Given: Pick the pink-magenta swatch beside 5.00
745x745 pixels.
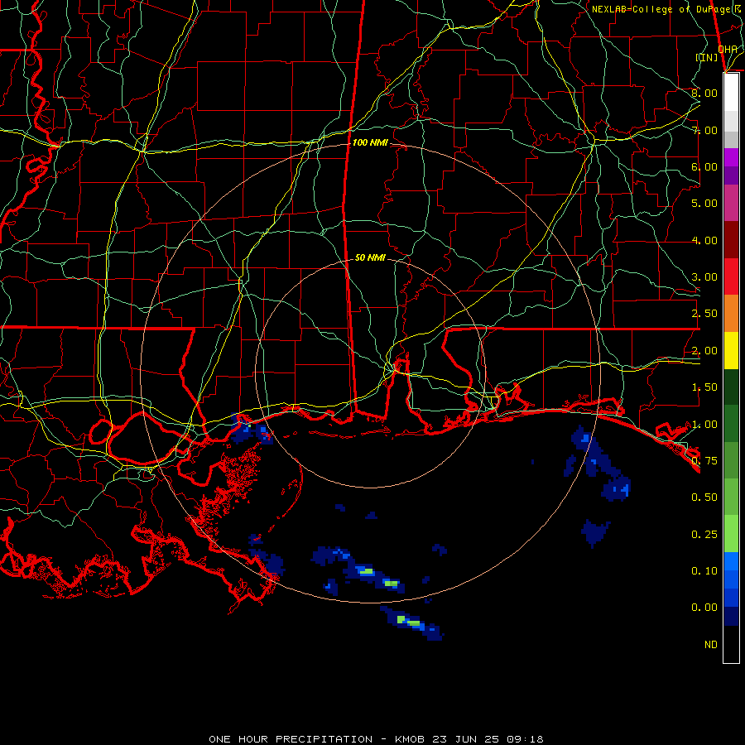Looking at the screenshot, I should (731, 203).
